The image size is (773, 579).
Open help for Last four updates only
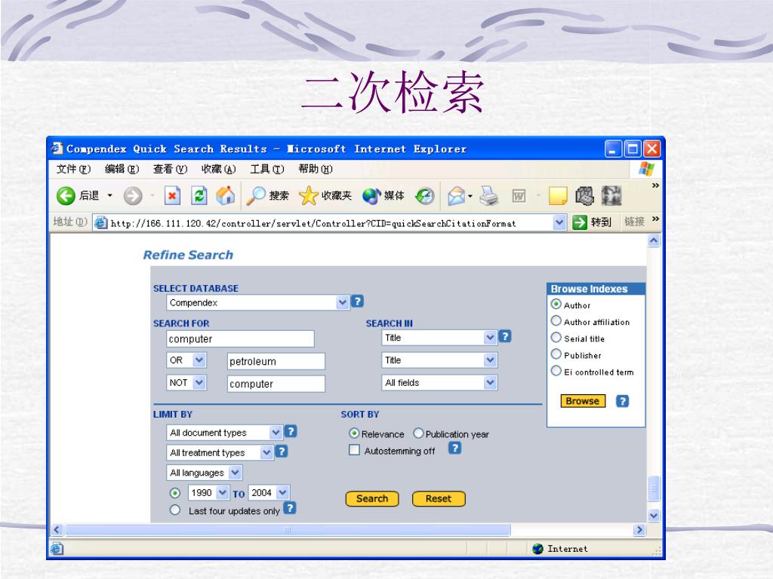click(291, 507)
